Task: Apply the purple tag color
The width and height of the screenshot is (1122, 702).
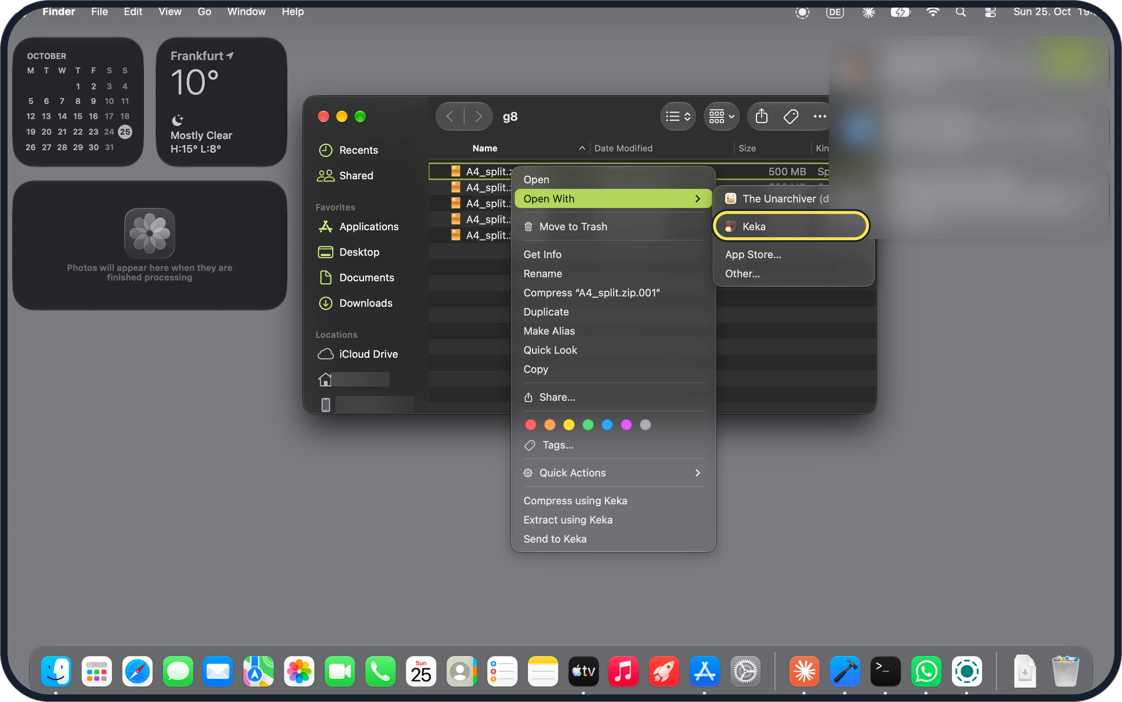Action: pos(626,424)
